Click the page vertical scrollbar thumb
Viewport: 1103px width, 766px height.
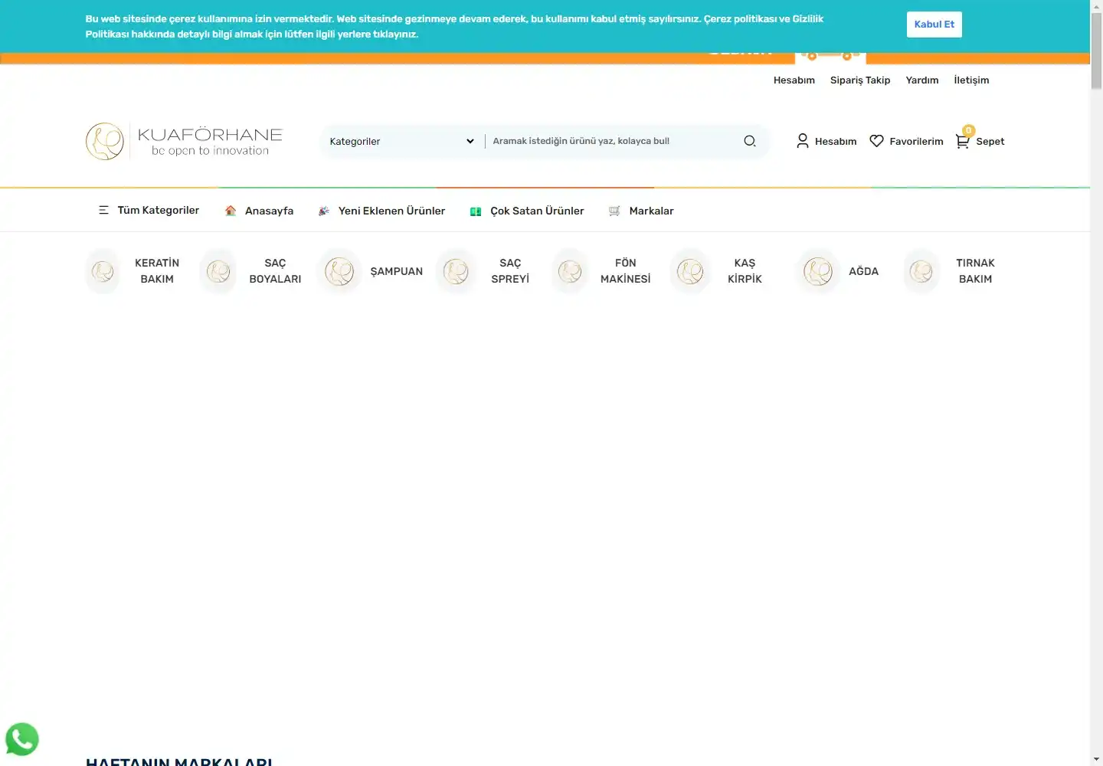pos(1097,51)
